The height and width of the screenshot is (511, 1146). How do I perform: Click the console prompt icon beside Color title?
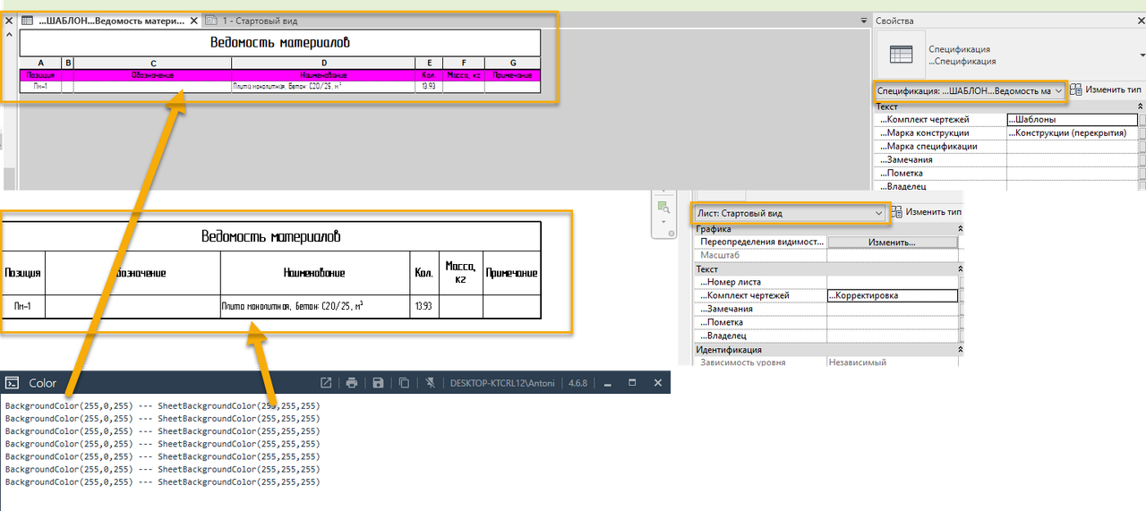(13, 383)
